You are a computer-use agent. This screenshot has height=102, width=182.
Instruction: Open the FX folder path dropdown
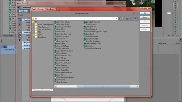tap(117, 19)
